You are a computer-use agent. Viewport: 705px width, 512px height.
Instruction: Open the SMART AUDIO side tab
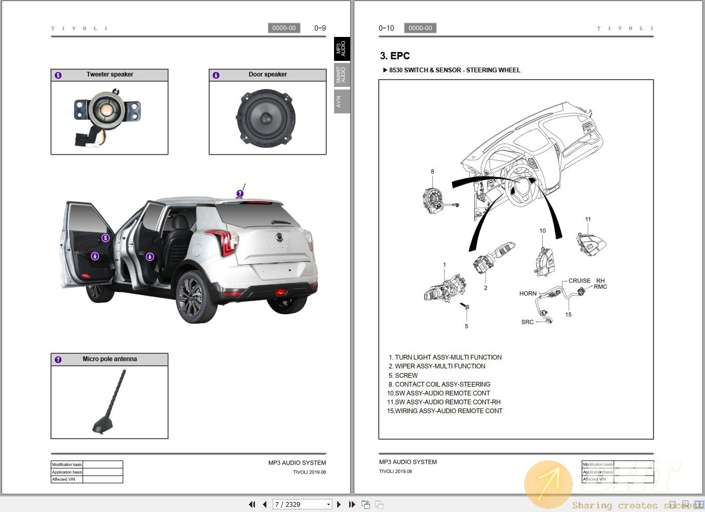(x=342, y=75)
